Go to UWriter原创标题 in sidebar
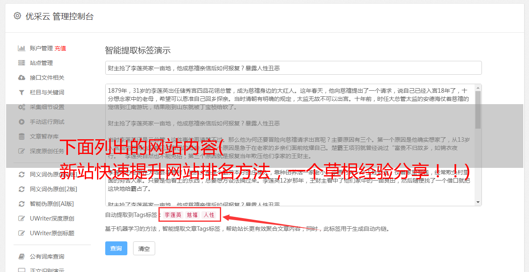 [52, 233]
